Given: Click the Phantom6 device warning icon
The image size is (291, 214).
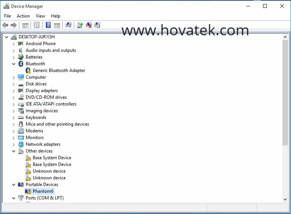Looking at the screenshot, I should pos(28,191).
